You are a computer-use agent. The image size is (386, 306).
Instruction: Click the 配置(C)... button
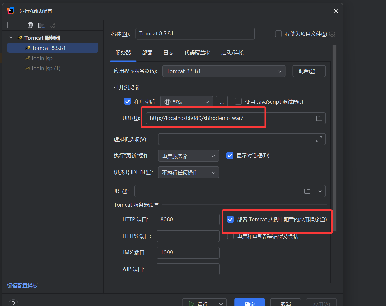pyautogui.click(x=309, y=71)
